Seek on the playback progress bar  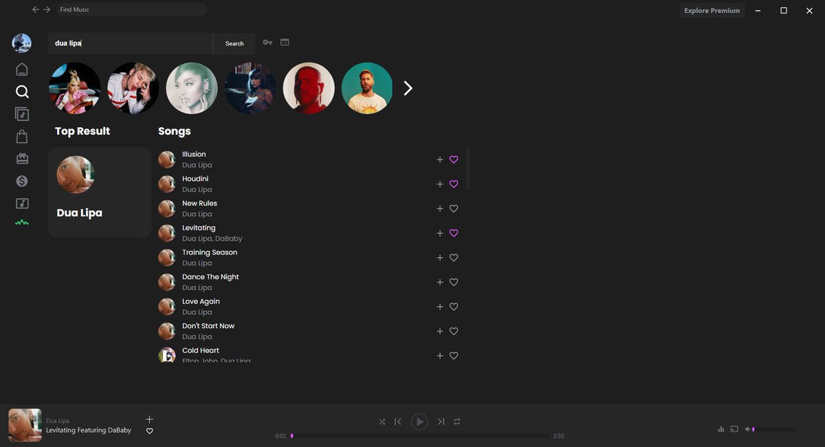[420, 436]
